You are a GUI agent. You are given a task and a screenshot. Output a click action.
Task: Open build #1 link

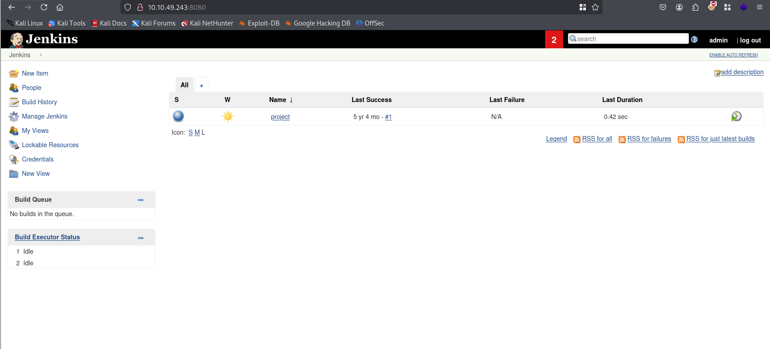[x=388, y=117]
